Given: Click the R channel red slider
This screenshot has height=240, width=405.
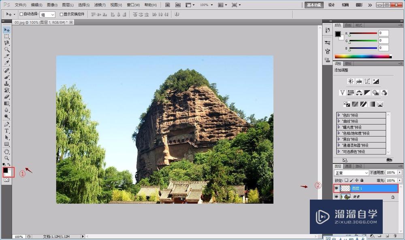Looking at the screenshot, I should [363, 33].
